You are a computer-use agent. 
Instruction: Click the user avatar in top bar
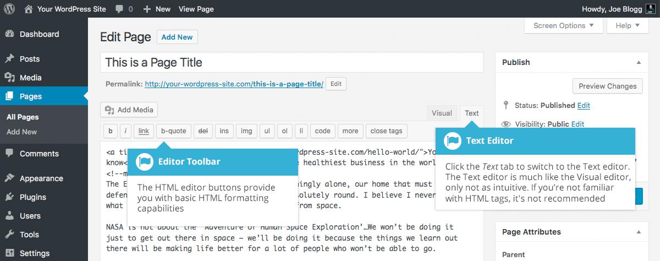tap(649, 9)
